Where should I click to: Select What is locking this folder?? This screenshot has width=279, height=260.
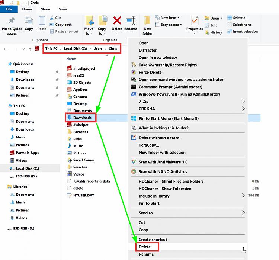point(188,128)
